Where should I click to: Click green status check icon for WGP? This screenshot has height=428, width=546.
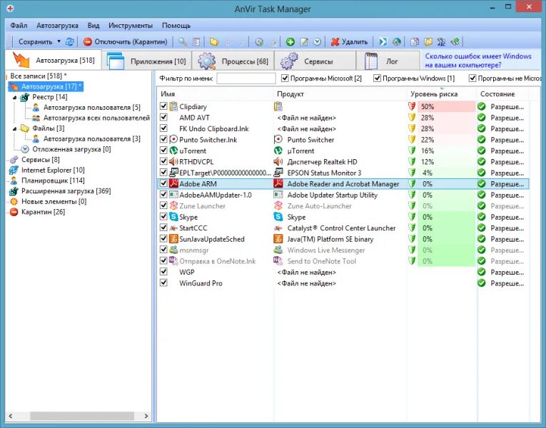[482, 272]
